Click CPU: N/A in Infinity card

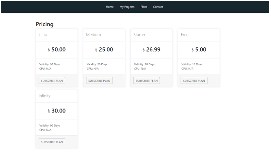(x=45, y=130)
